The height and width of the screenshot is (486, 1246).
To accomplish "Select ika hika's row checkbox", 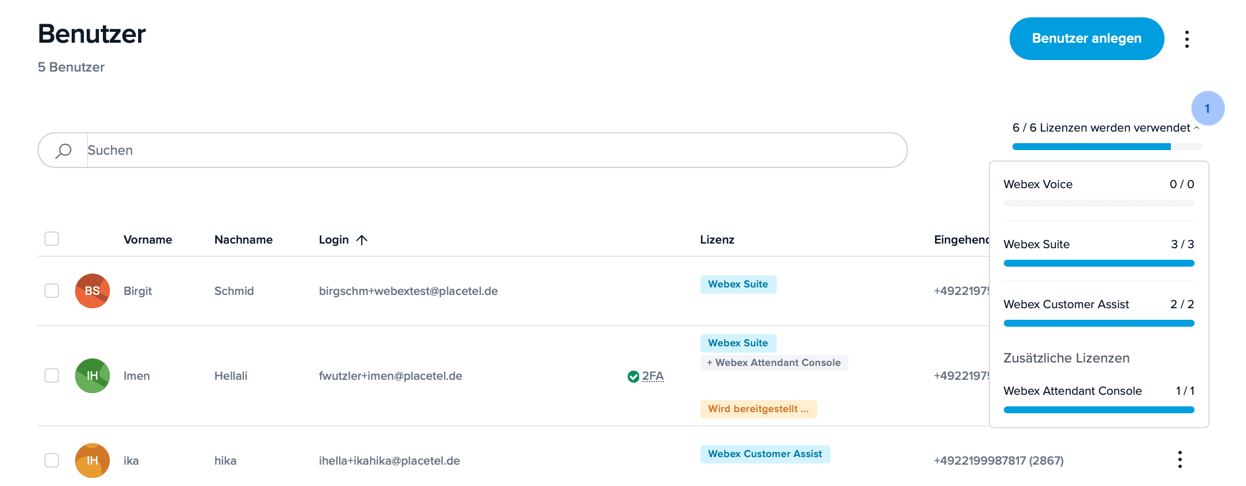I will tap(52, 460).
